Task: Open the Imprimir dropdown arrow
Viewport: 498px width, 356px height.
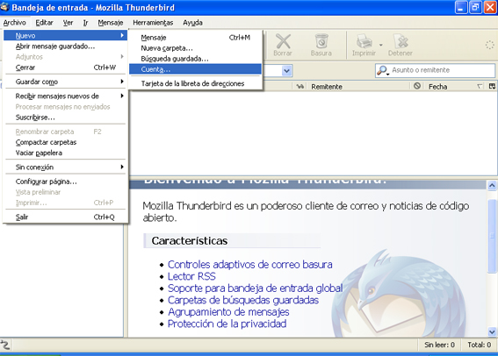Action: (x=381, y=45)
